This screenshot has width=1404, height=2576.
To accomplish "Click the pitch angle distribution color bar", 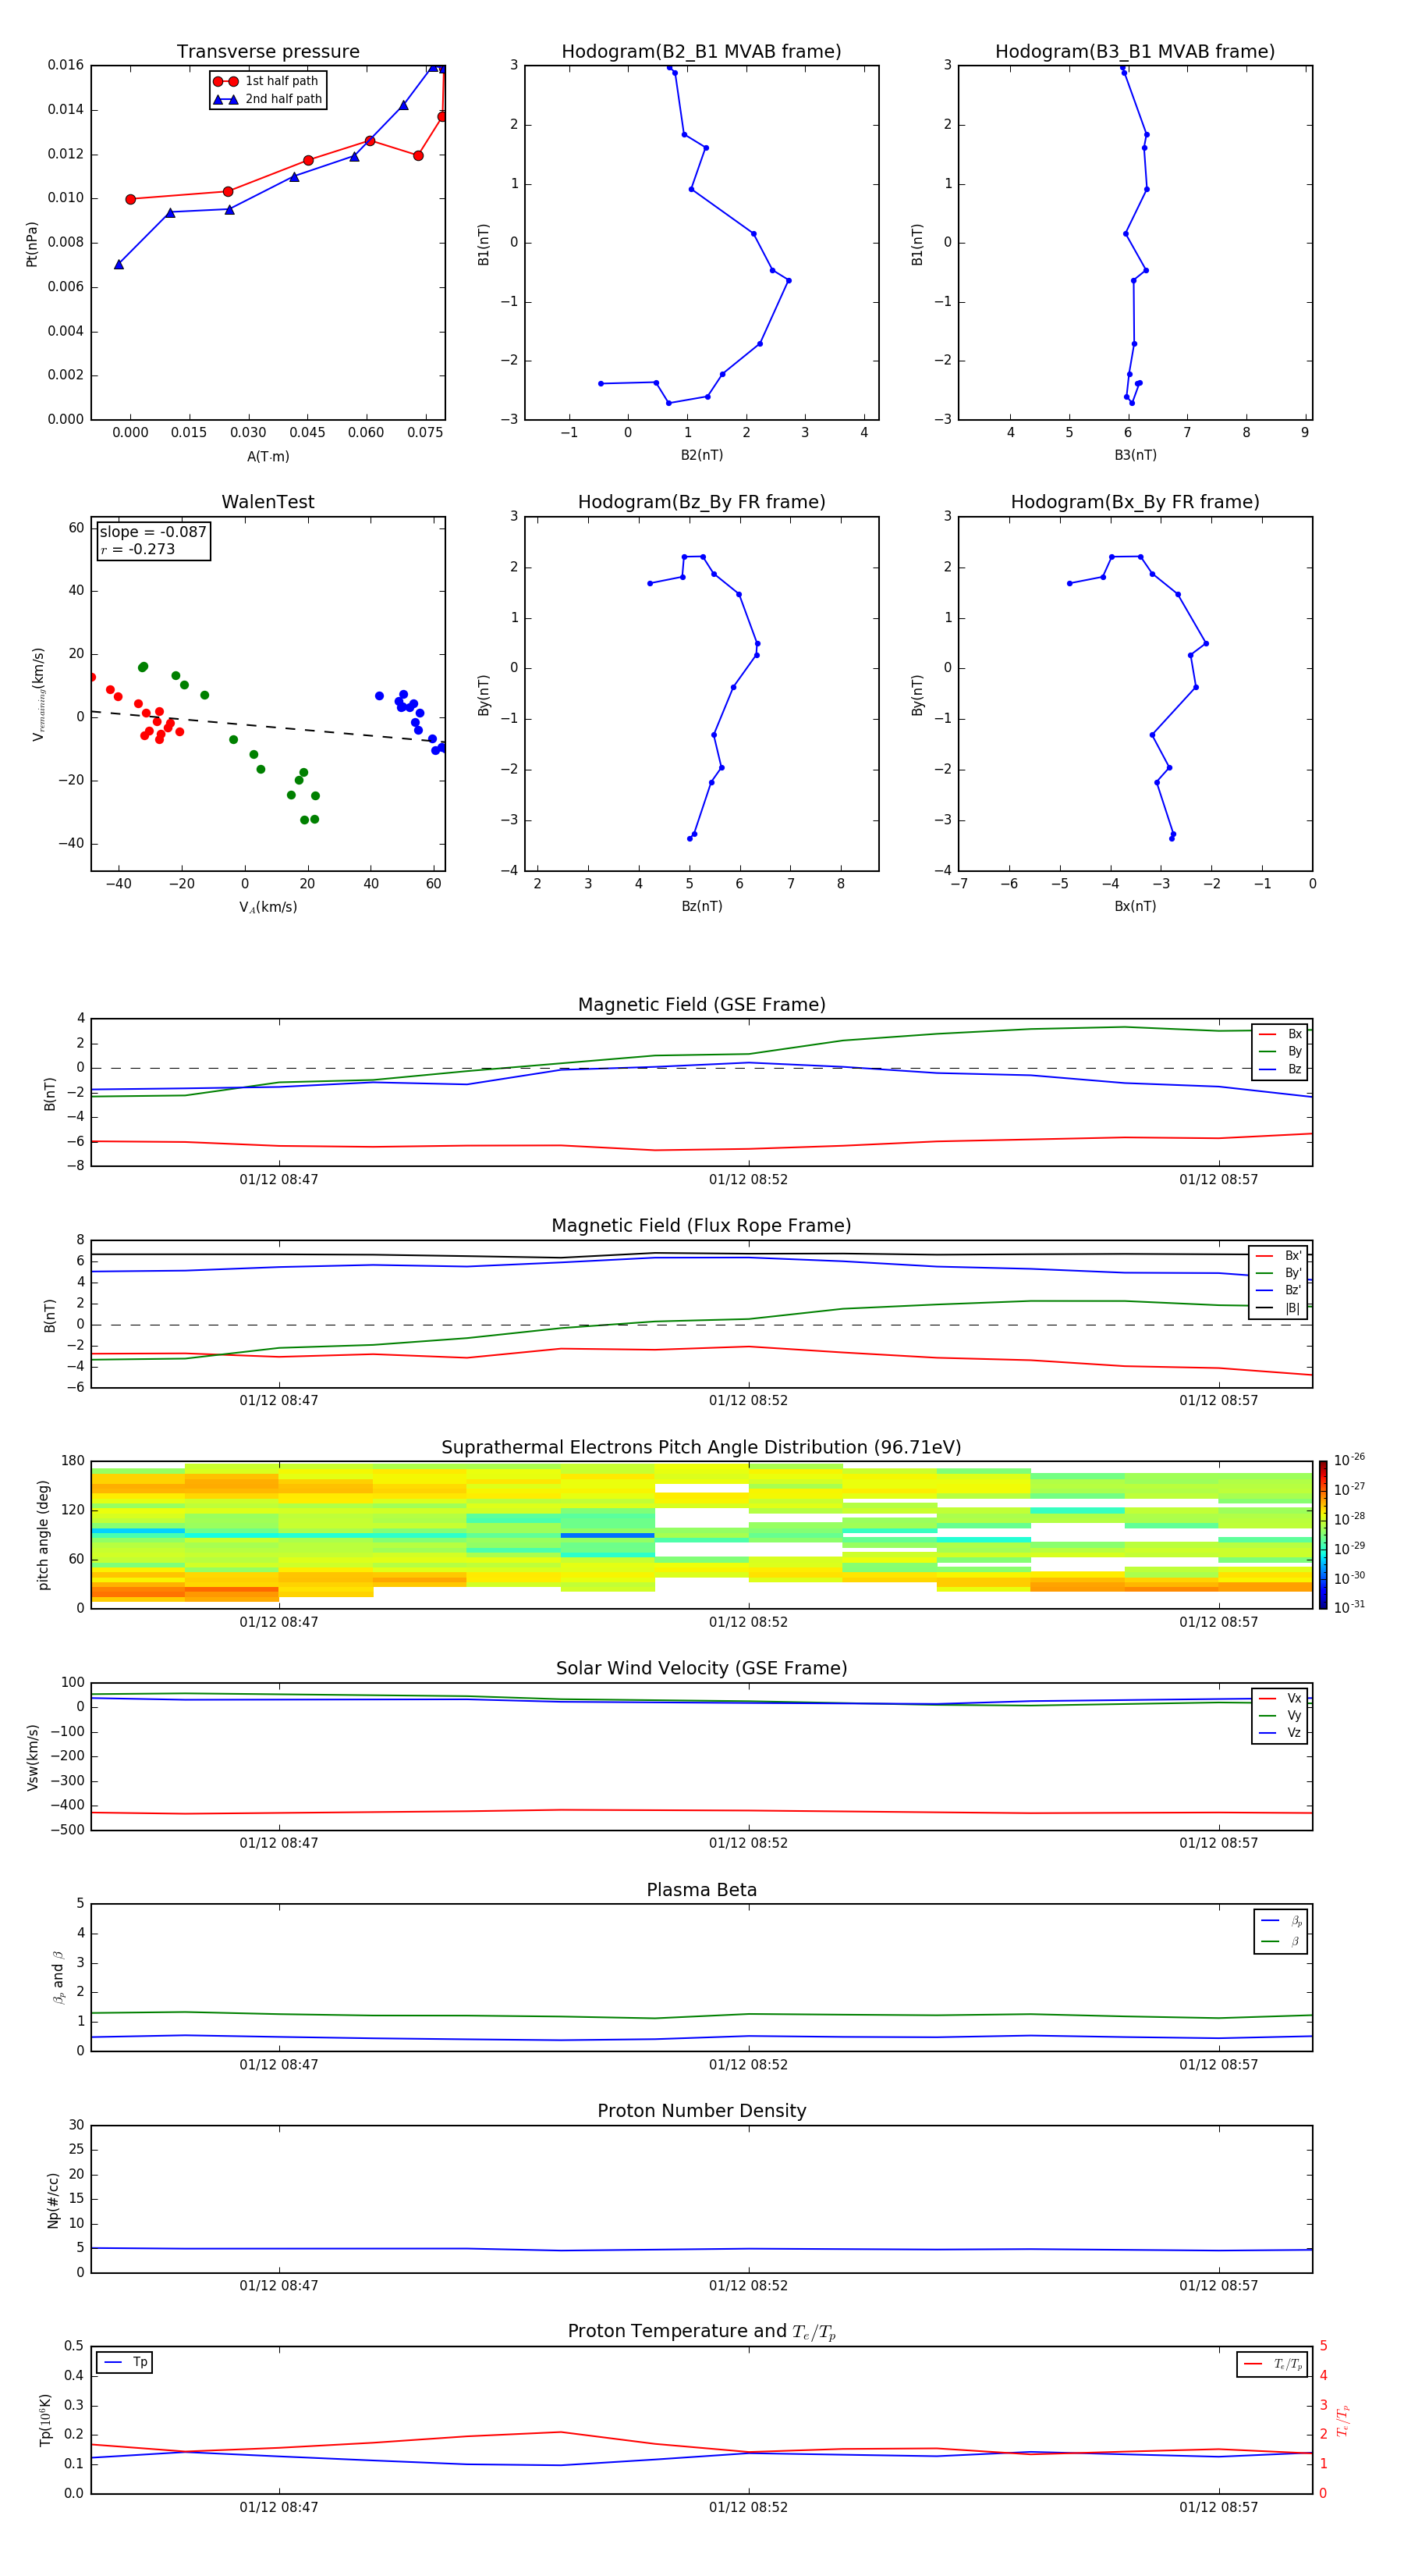I will pyautogui.click(x=1322, y=1535).
